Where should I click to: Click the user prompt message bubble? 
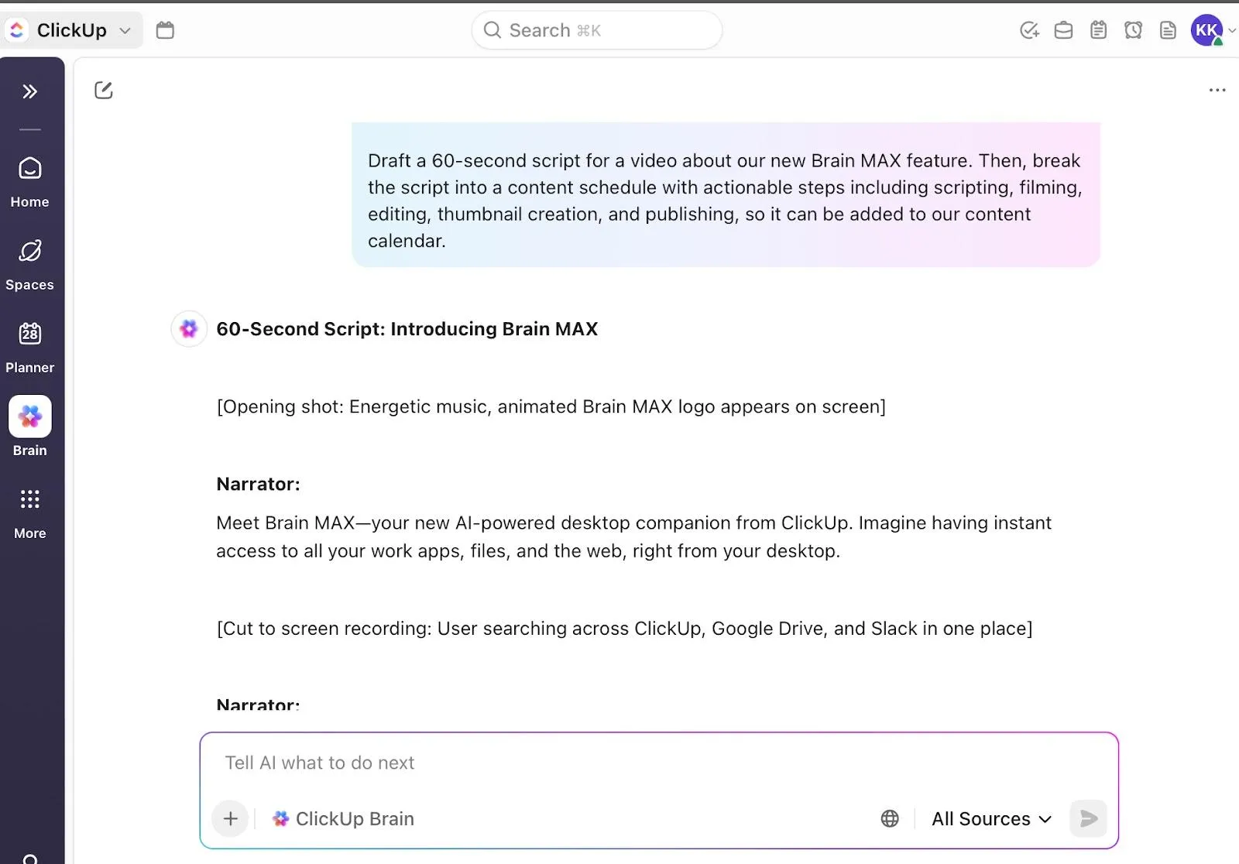click(726, 195)
